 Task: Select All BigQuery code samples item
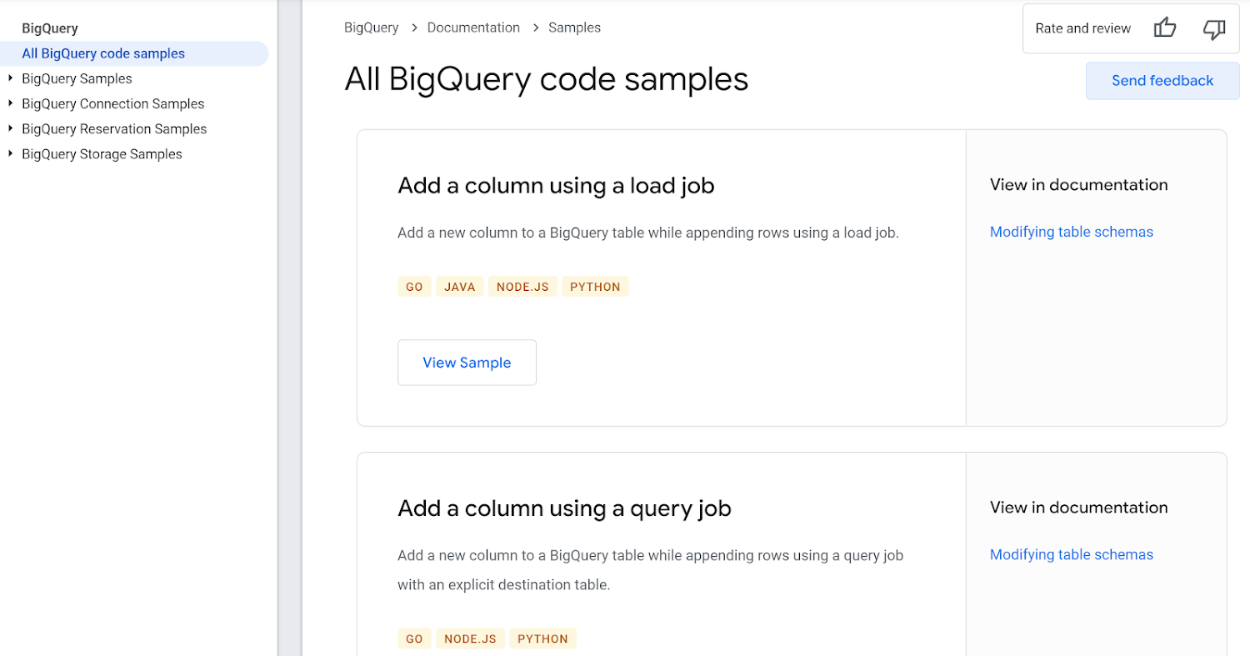(103, 53)
